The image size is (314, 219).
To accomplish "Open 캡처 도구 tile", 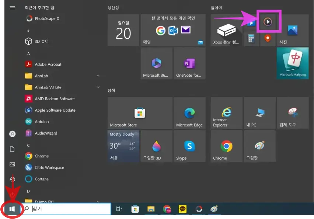I will [293, 113].
